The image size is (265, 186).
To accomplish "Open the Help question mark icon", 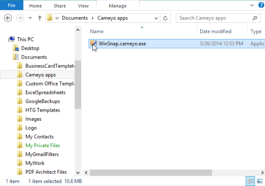I will (x=261, y=5).
